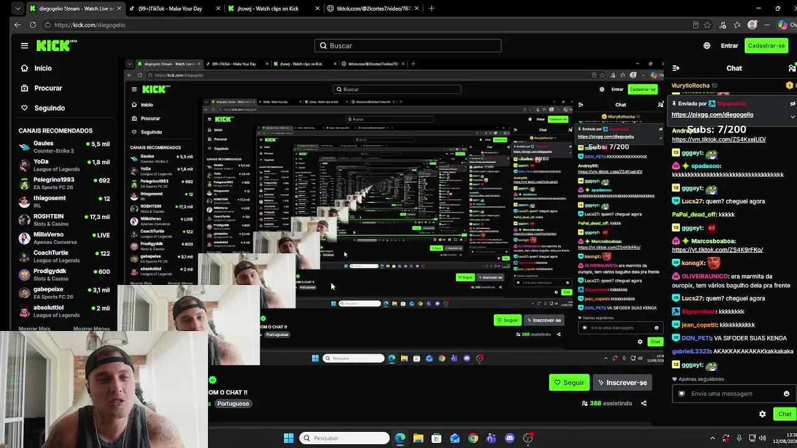Open the browser profile avatar
Image resolution: width=797 pixels, height=448 pixels.
[x=752, y=25]
